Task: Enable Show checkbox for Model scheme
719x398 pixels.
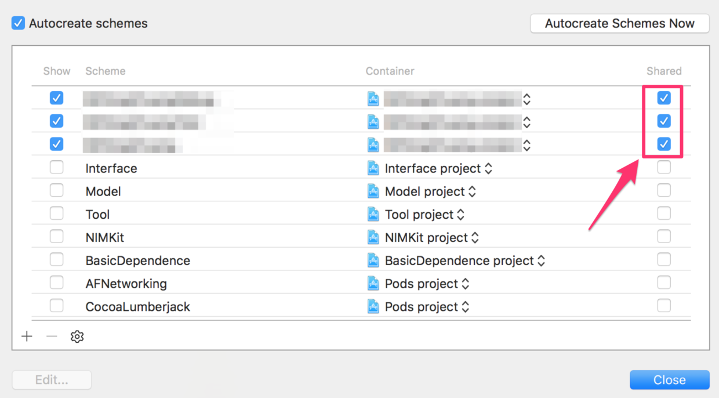Action: [56, 190]
